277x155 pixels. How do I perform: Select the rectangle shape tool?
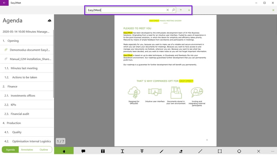[x=220, y=151]
